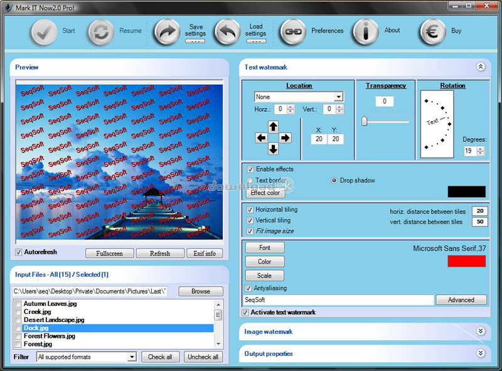Open the Filter supported formats dropdown

coord(132,357)
